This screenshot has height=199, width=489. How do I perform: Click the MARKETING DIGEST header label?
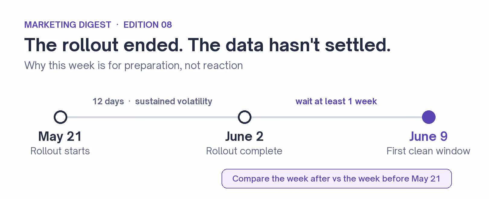click(68, 25)
